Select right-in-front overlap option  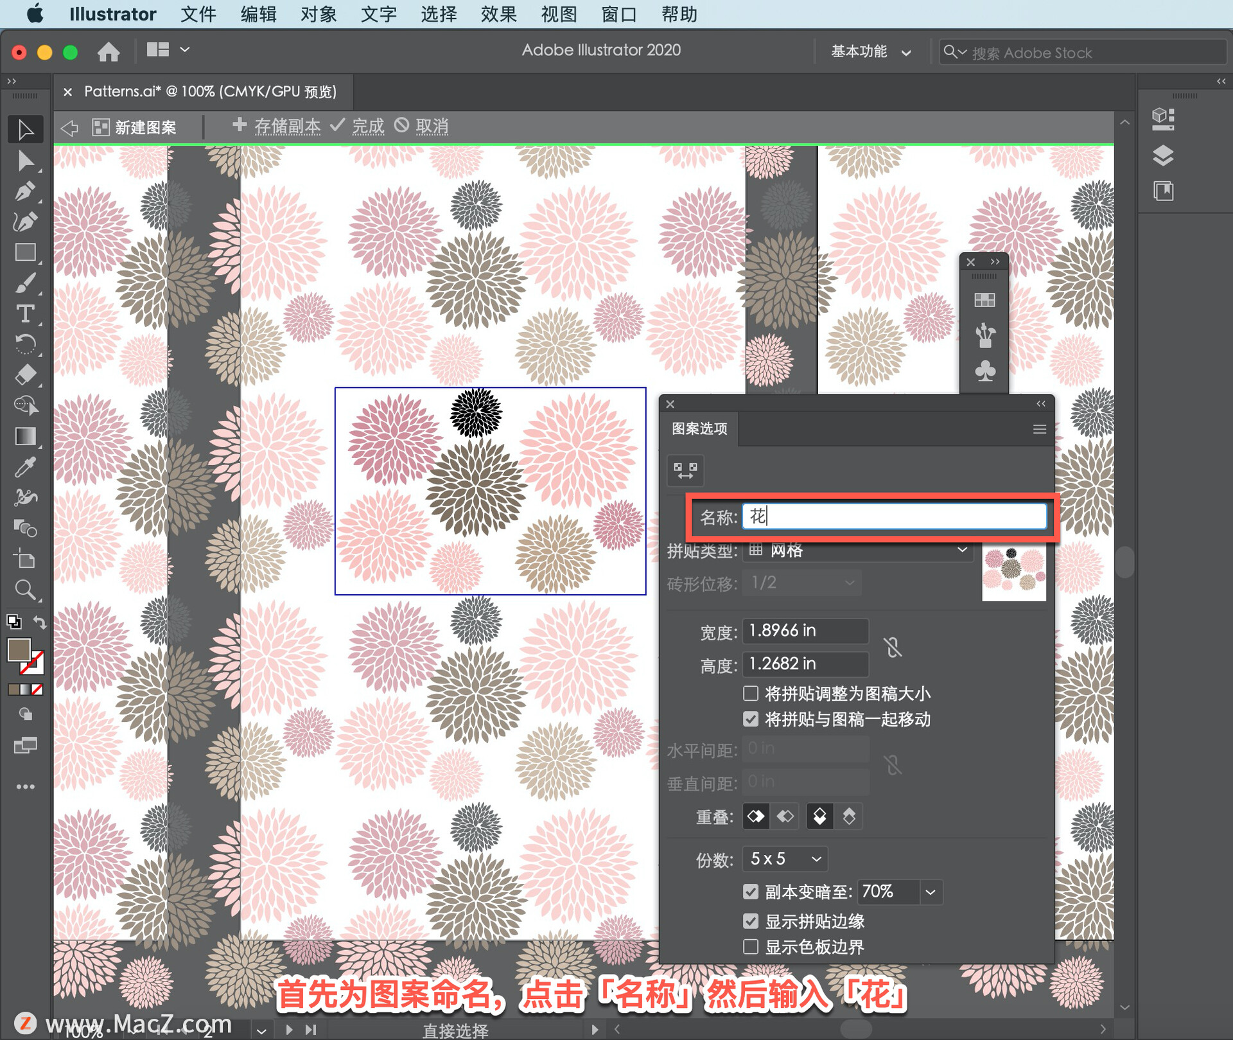pyautogui.click(x=785, y=816)
